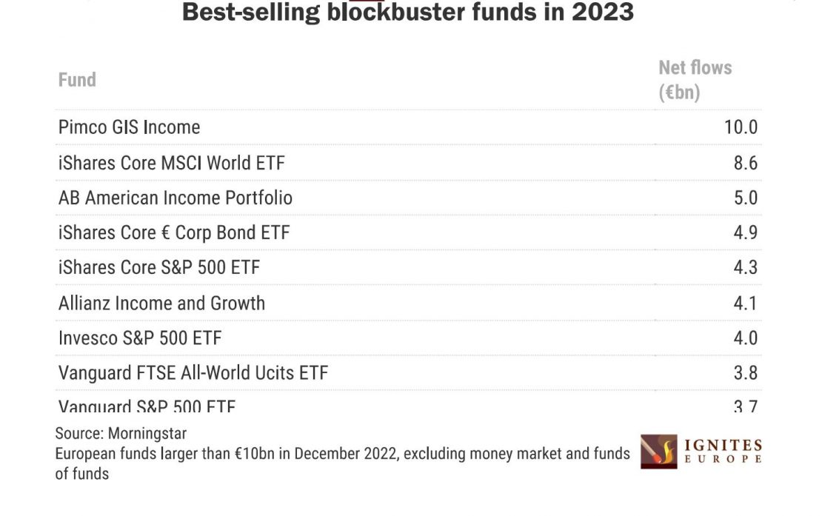822x516 pixels.
Task: Click the Ignites Europe matchstick logo icon
Action: [658, 452]
